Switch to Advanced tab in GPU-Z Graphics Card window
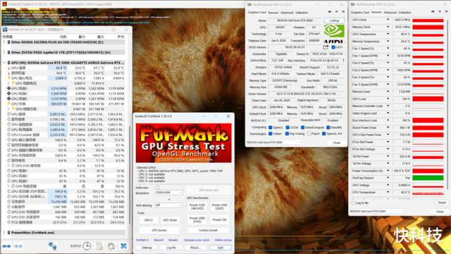This screenshot has height=254, width=451. click(287, 13)
